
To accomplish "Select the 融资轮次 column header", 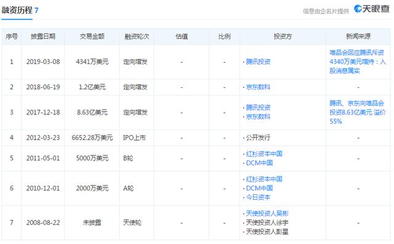I will tap(137, 36).
